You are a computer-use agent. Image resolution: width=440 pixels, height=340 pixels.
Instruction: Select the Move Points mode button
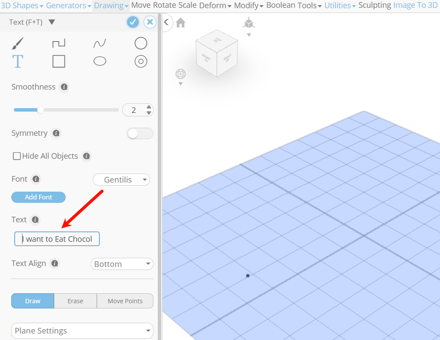125,301
